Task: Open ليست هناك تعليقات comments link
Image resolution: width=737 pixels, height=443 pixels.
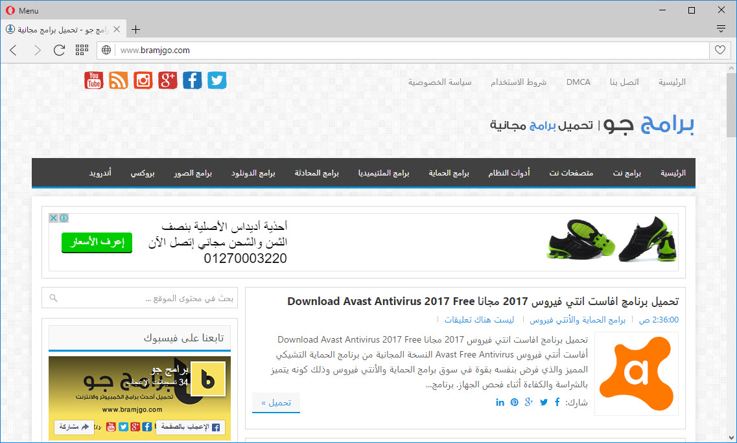Action: pos(479,320)
